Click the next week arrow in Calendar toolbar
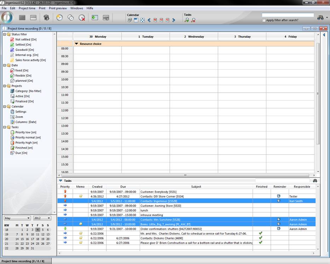The image size is (330, 264). pos(174,20)
